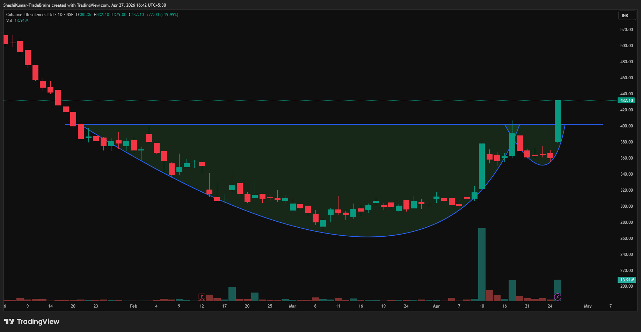Click the big green candle of April 10
The height and width of the screenshot is (332, 641).
pyautogui.click(x=482, y=166)
